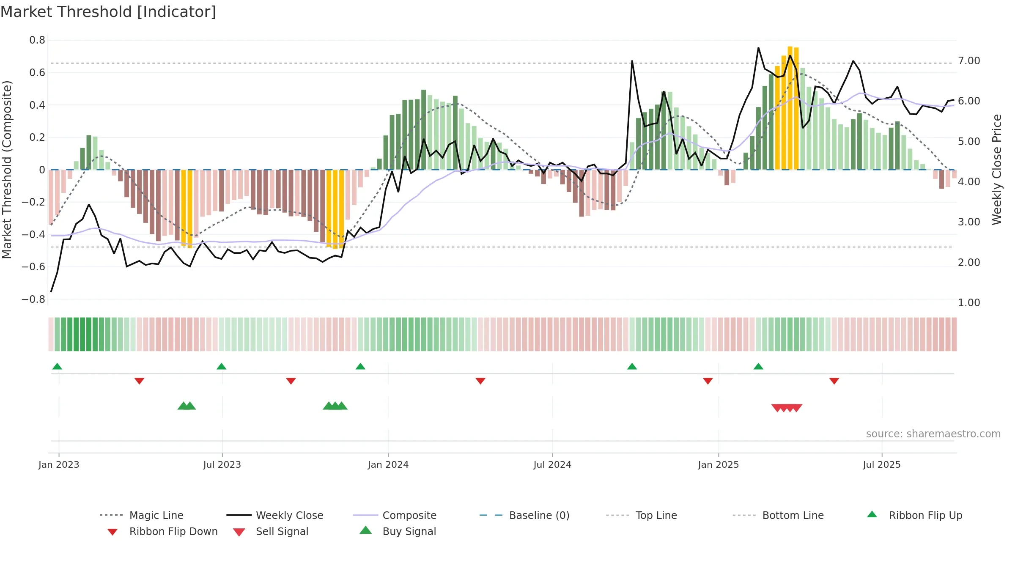Click the Buy Signal cluster in late 2023
This screenshot has height=571, width=1015.
[x=335, y=406]
